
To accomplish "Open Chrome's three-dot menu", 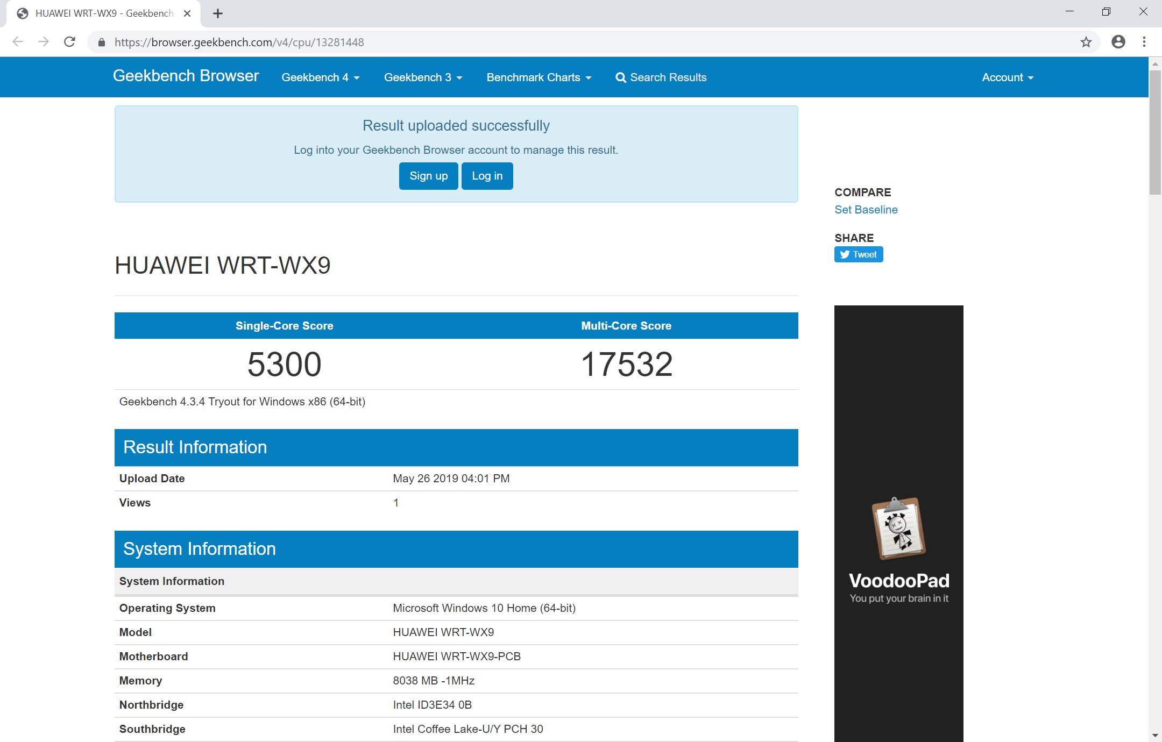I will (1144, 42).
